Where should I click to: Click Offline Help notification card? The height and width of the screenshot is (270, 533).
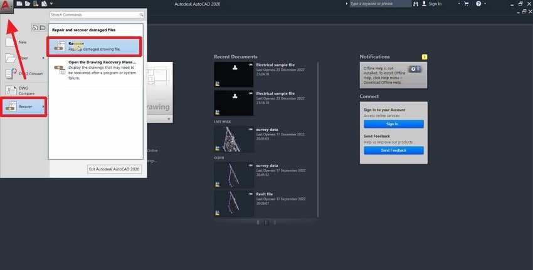tap(393, 75)
